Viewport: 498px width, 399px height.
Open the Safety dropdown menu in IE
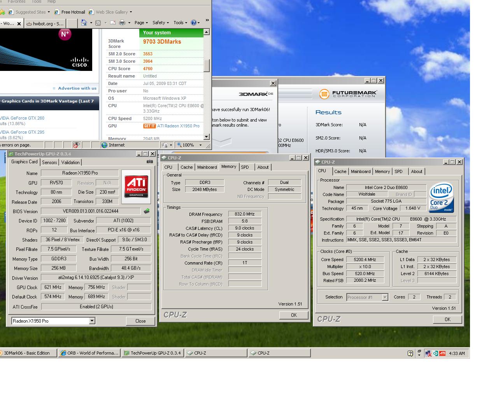(x=161, y=23)
